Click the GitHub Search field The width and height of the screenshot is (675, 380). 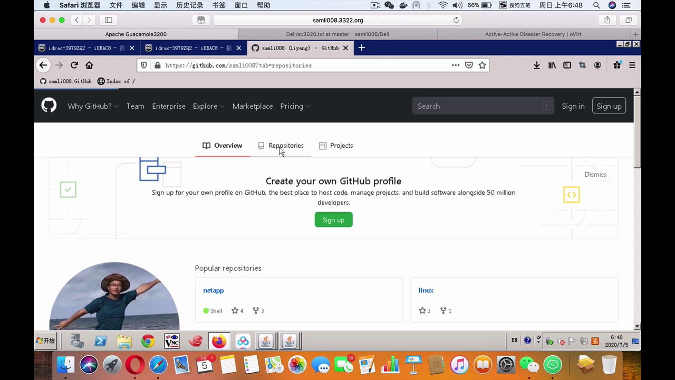(x=483, y=106)
